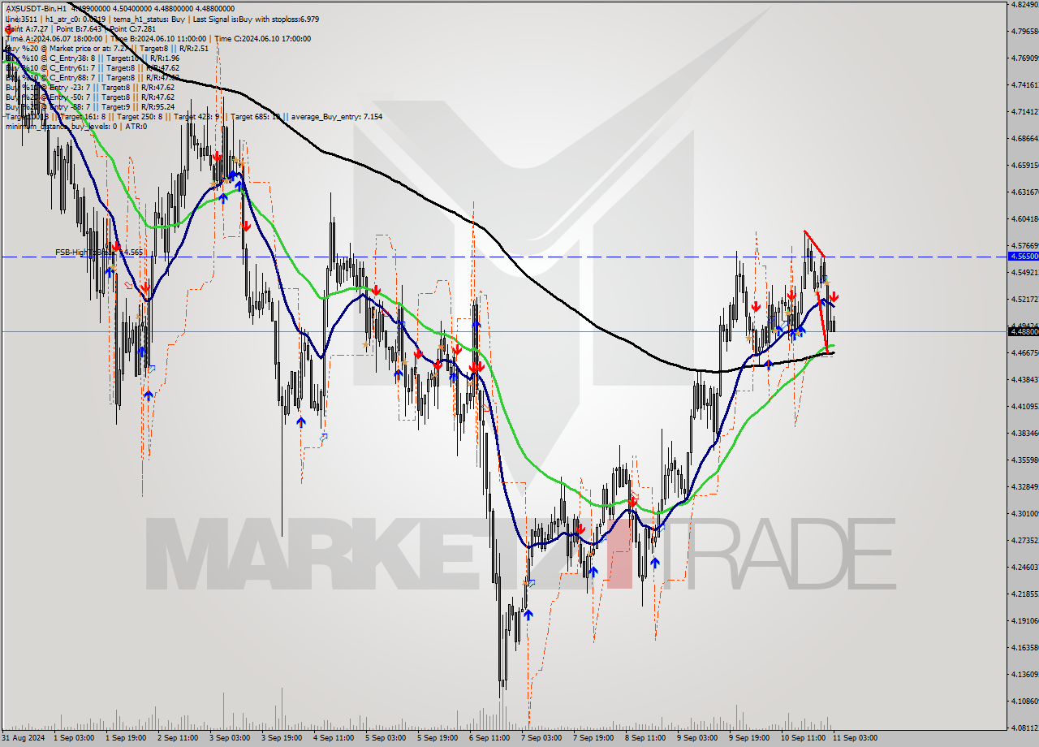Click the AXSUSDT-Bin,H1 symbol title
Screen dimensions: 1039x747
tap(36, 8)
